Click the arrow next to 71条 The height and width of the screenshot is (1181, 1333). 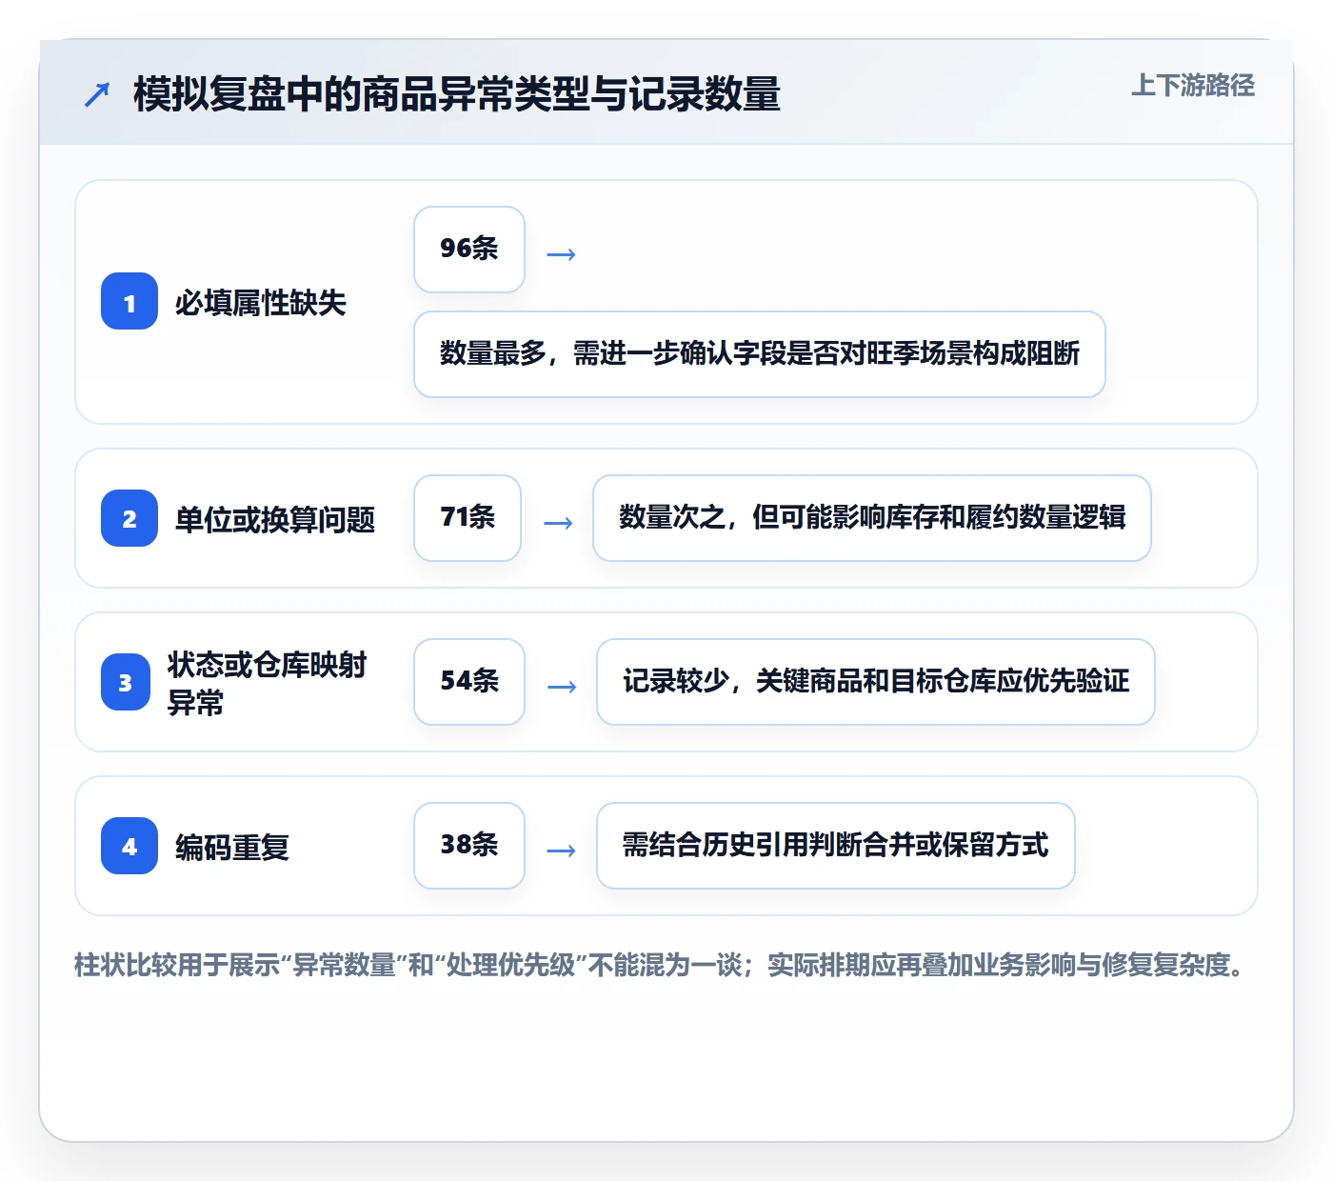coord(558,523)
